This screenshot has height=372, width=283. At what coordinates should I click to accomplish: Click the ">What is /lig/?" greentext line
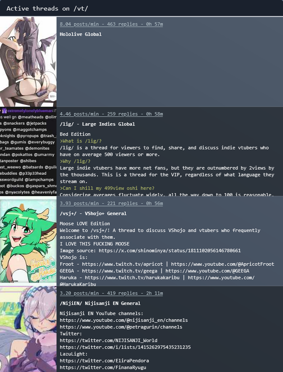pos(81,141)
